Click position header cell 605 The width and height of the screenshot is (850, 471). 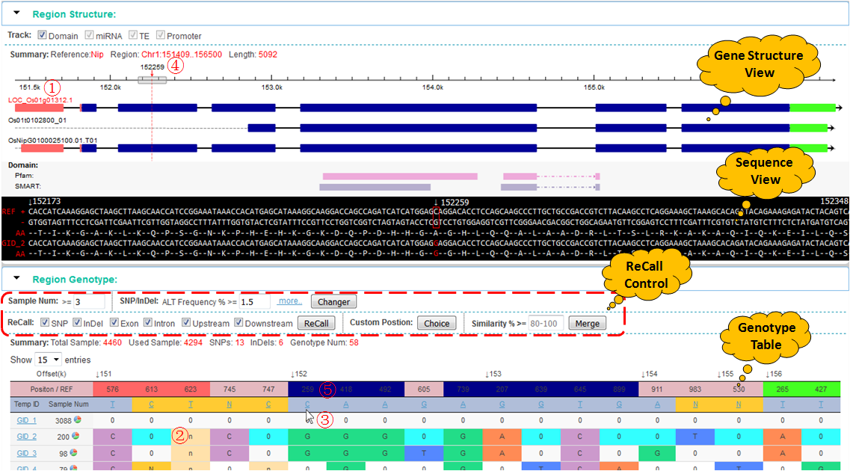(x=424, y=390)
